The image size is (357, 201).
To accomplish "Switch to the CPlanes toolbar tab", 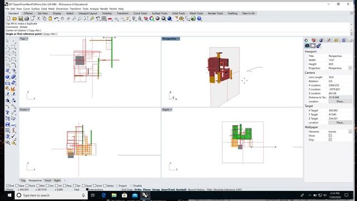I will coord(28,13).
